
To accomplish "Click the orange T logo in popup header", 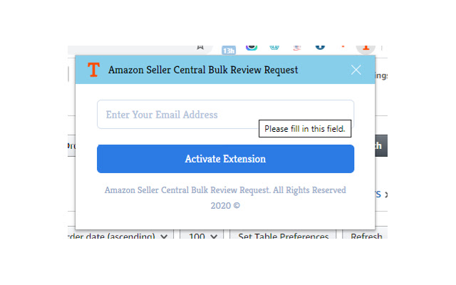I will tap(93, 70).
